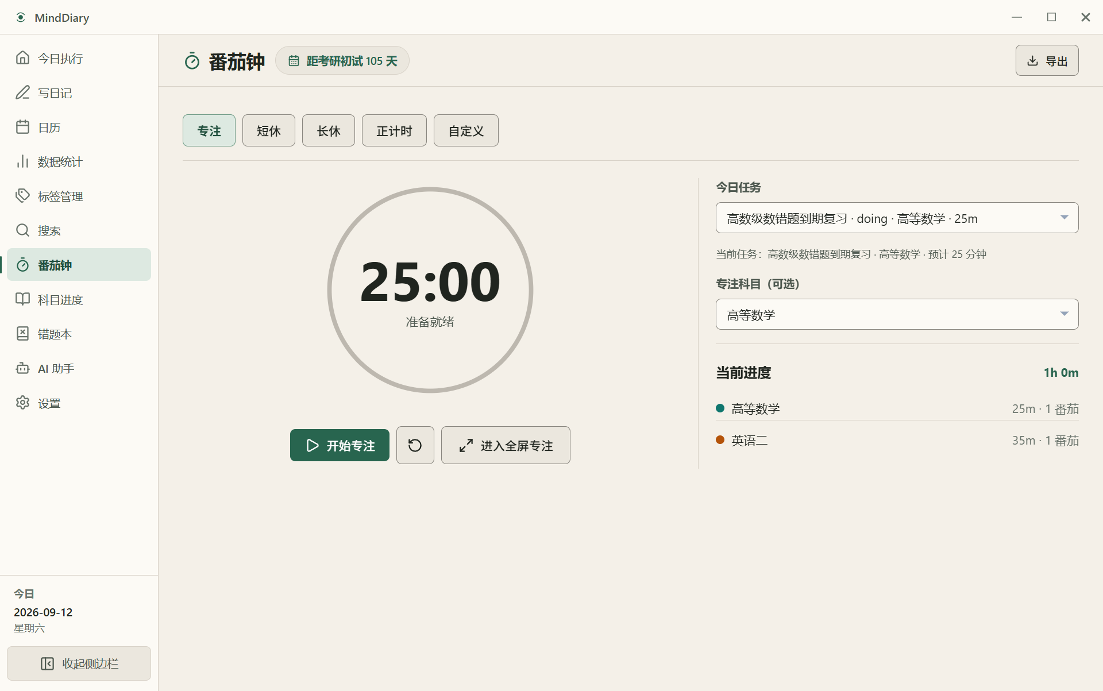Click the 导出 label
1103x691 pixels.
(1056, 61)
